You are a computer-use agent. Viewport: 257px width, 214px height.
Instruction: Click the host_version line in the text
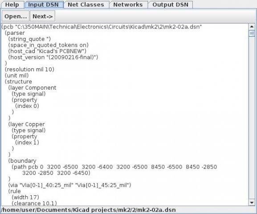(x=53, y=57)
